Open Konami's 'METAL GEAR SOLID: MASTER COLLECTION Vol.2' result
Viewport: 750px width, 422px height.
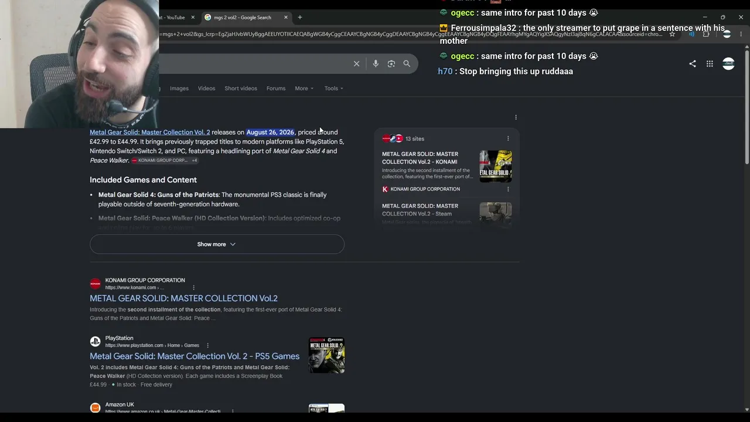pyautogui.click(x=183, y=298)
